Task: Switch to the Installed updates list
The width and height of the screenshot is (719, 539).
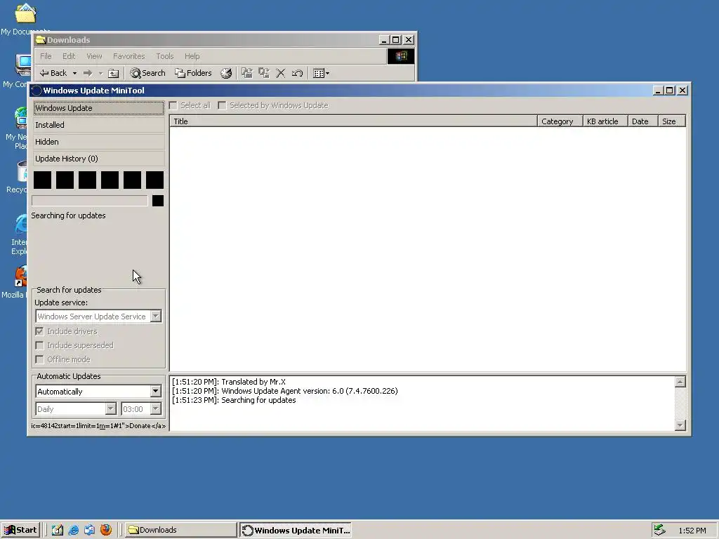Action: [x=98, y=125]
